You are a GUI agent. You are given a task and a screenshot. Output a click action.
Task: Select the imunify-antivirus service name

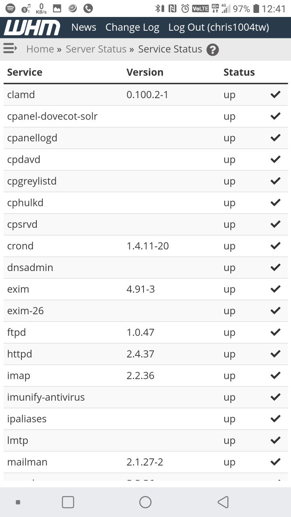[46, 397]
